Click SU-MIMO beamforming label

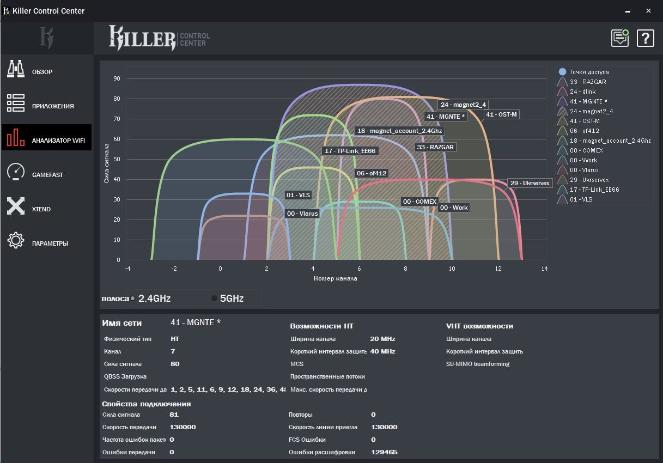[478, 364]
